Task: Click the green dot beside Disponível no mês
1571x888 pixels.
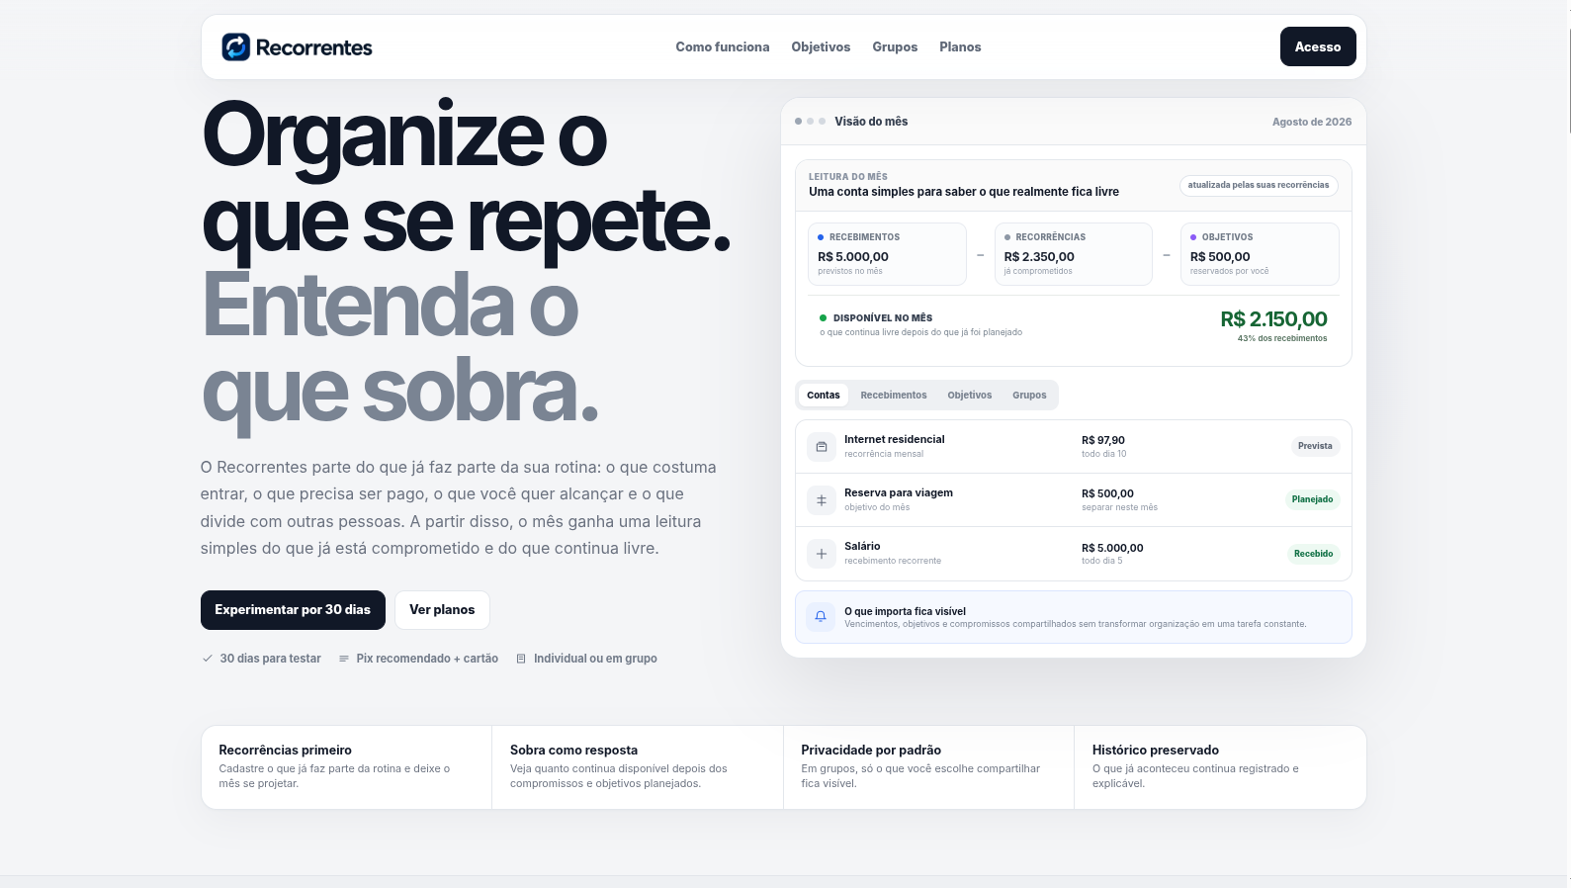Action: click(823, 318)
